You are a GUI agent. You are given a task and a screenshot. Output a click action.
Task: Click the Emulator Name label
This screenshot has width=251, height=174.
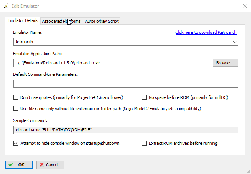click(x=28, y=32)
